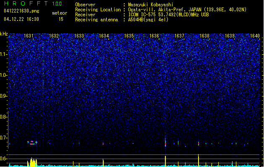Image resolution: width=264 pixels, height=167 pixels.
Task: Click the HROFFT program title text
Action: 26,3
